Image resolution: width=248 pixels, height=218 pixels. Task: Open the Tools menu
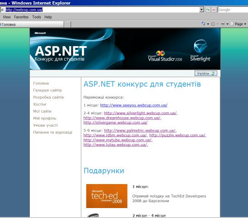pos(37,17)
